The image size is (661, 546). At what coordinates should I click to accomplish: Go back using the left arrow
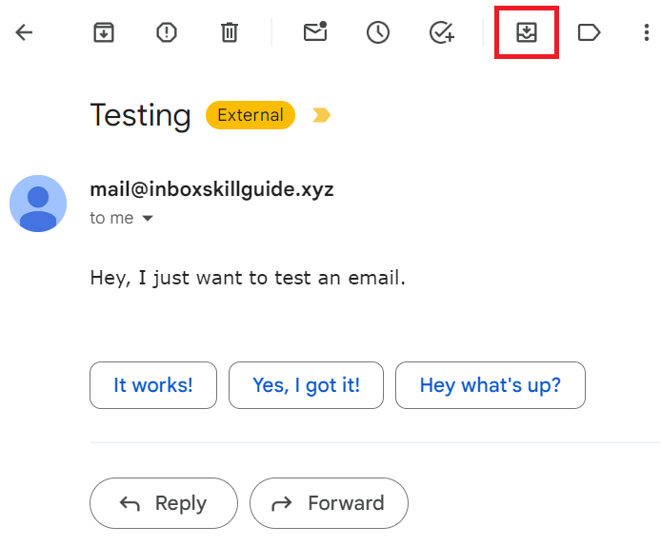click(x=24, y=32)
